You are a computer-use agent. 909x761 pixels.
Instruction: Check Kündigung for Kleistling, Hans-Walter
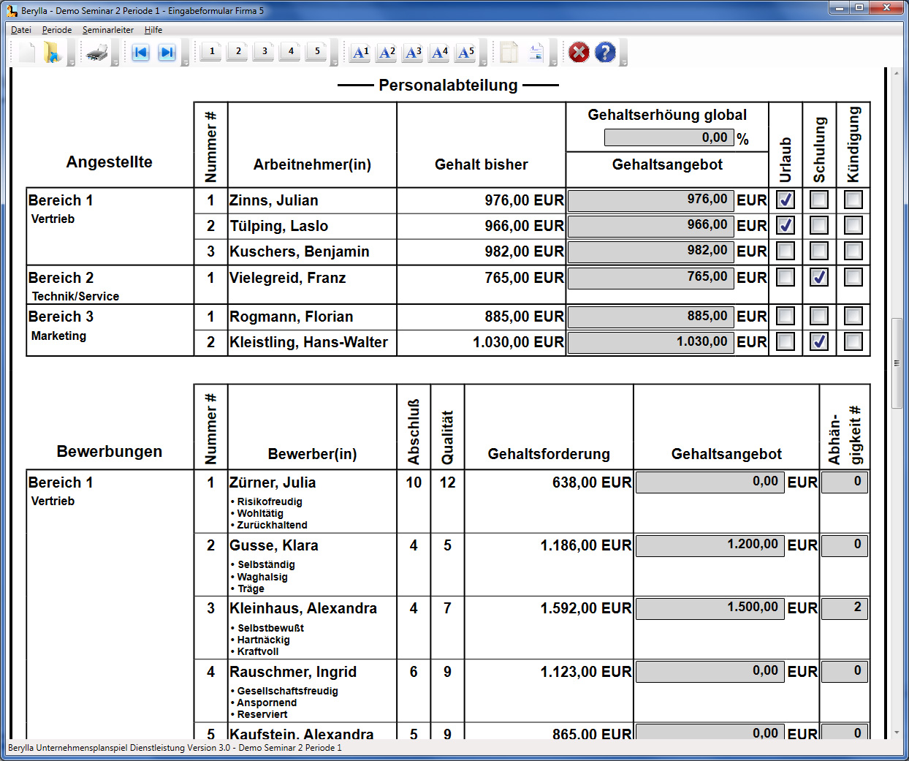point(853,341)
